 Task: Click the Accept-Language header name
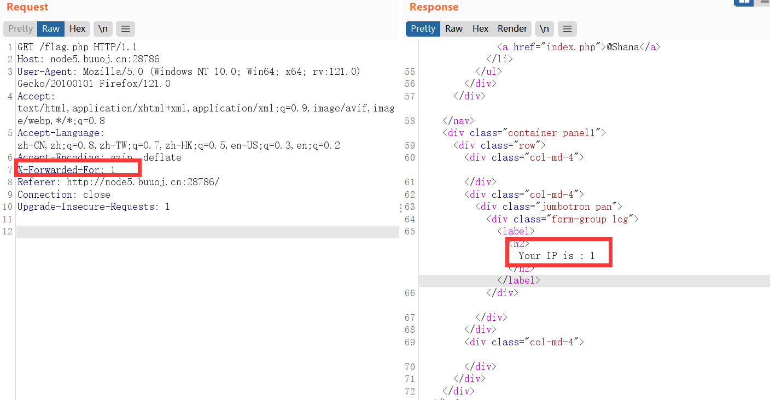pyautogui.click(x=61, y=133)
